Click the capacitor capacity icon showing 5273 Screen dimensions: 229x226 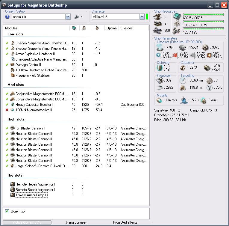[x=183, y=67]
